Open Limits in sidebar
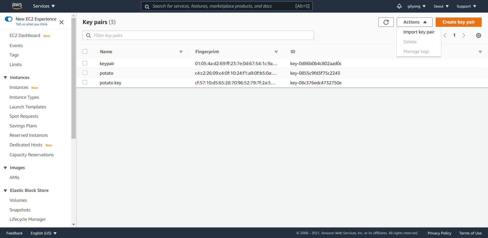Image resolution: width=488 pixels, height=238 pixels. click(16, 65)
